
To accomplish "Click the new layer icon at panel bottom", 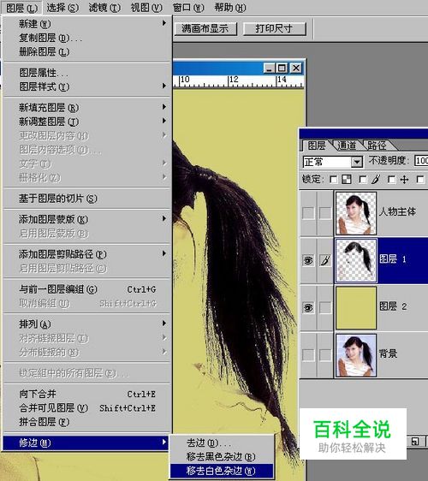I will tap(415, 442).
